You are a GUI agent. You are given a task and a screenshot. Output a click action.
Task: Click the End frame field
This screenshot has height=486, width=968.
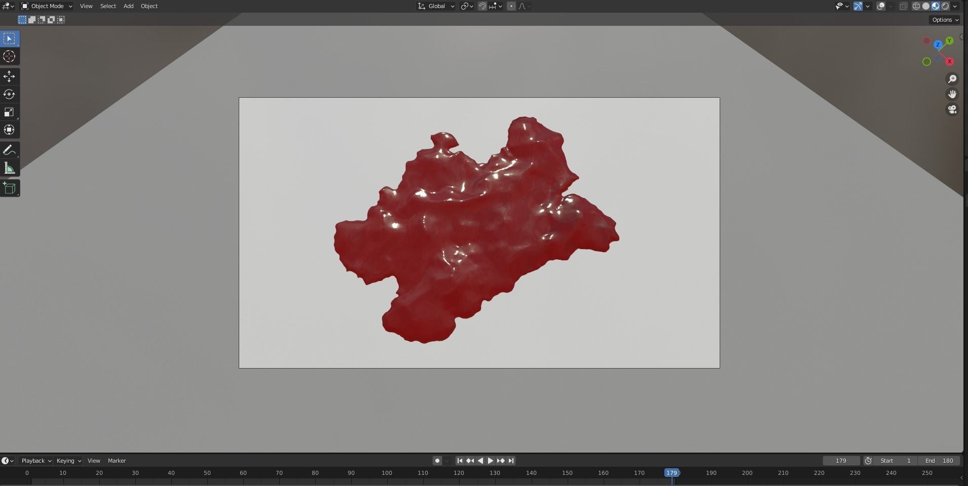[939, 461]
